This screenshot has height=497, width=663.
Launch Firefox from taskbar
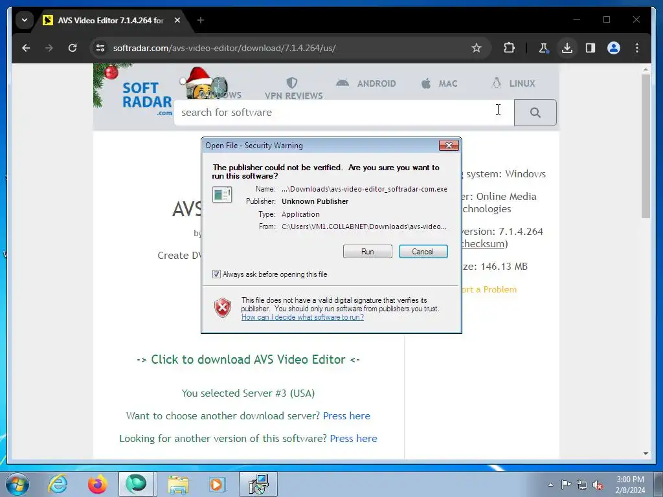click(98, 484)
